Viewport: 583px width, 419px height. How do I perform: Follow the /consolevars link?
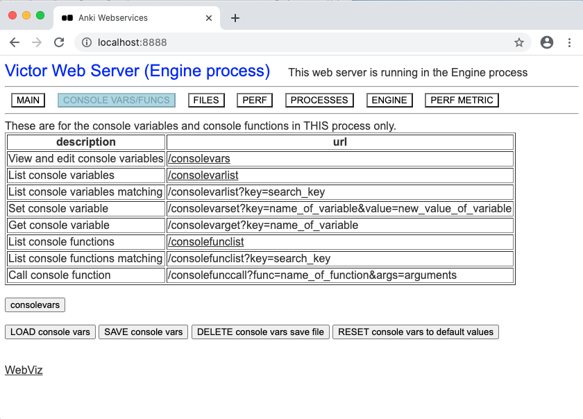pyautogui.click(x=198, y=158)
